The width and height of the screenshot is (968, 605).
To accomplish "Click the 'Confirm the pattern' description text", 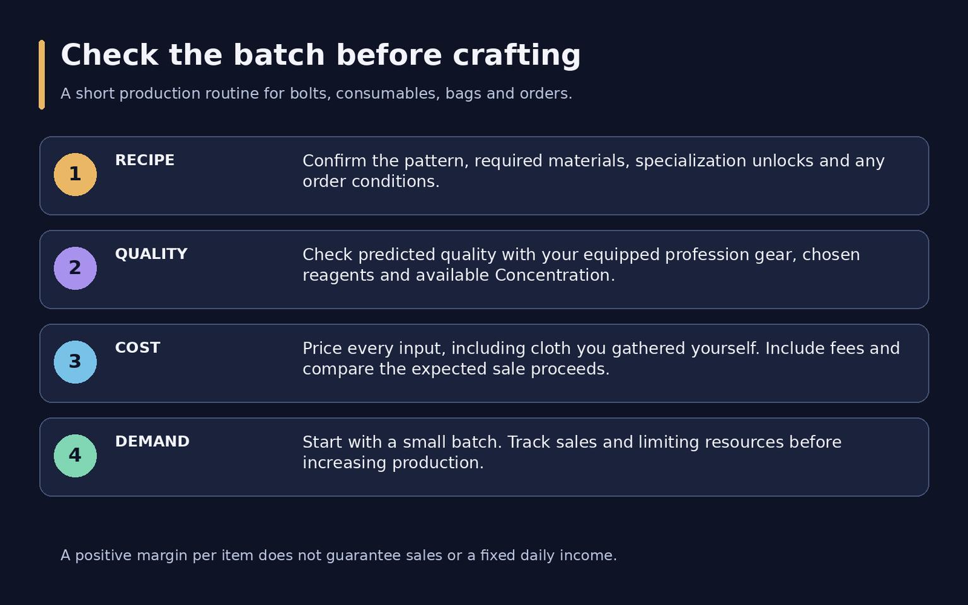I will point(594,171).
